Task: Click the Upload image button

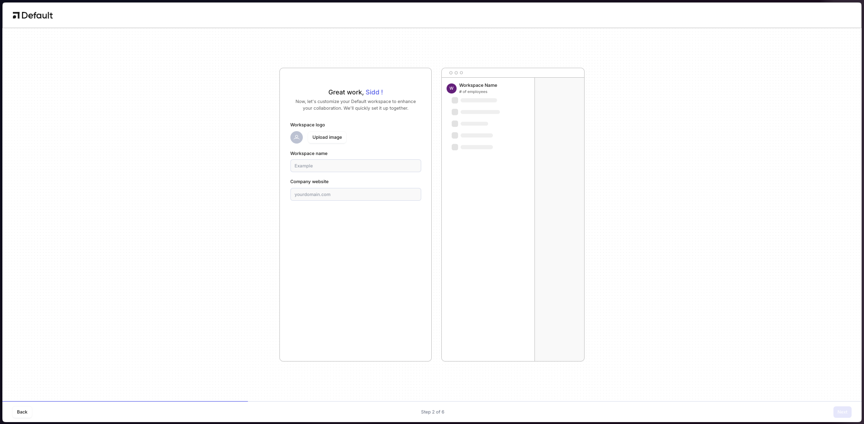Action: (x=327, y=137)
